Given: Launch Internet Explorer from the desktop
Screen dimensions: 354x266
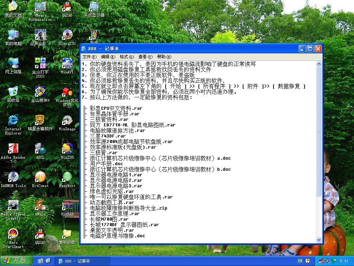Looking at the screenshot, I should pos(13,125).
